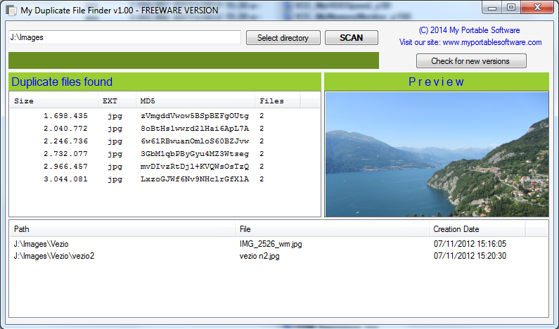This screenshot has height=329, width=559.
Task: Select file vezio n2.jpg in the list
Action: pos(259,255)
